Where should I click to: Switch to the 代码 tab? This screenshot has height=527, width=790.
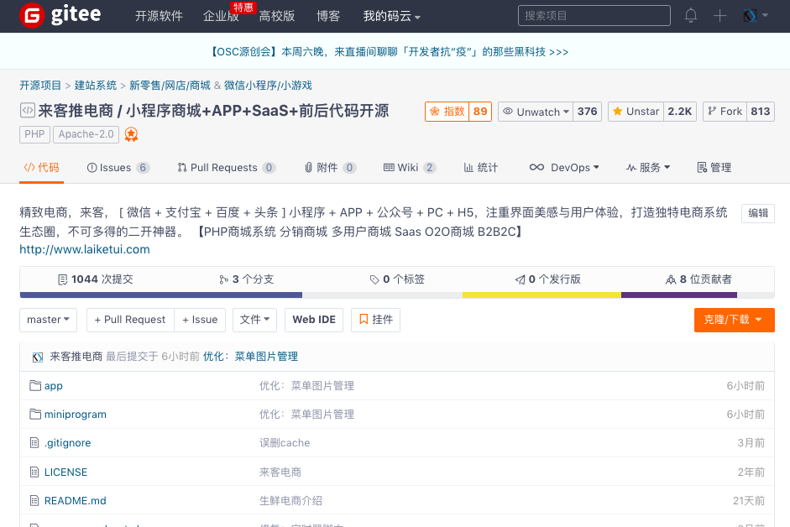click(42, 168)
